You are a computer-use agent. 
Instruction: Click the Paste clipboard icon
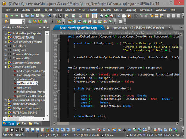click(x=129, y=16)
